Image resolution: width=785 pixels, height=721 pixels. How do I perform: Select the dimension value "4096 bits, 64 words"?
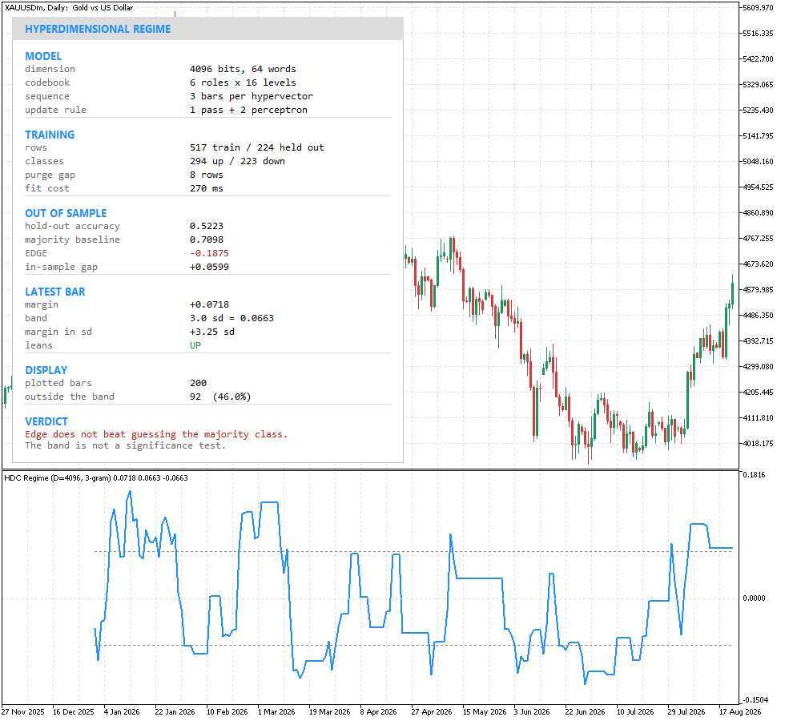click(243, 69)
